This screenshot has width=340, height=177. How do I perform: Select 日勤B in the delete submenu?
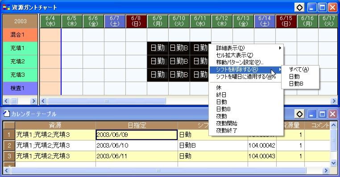[296, 84]
